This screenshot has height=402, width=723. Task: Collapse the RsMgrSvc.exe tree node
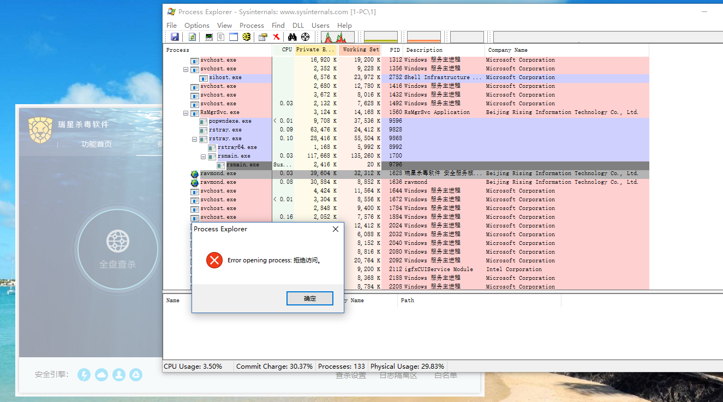[186, 113]
